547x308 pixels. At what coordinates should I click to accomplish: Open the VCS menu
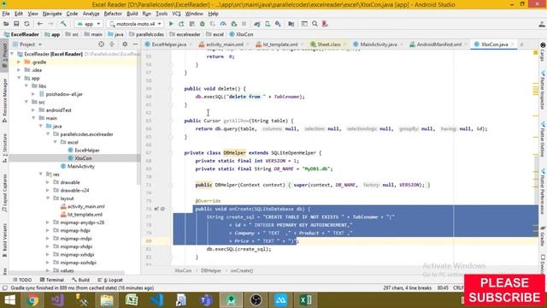(x=177, y=14)
